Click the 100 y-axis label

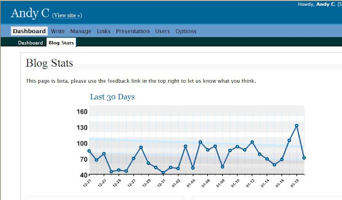tap(82, 143)
